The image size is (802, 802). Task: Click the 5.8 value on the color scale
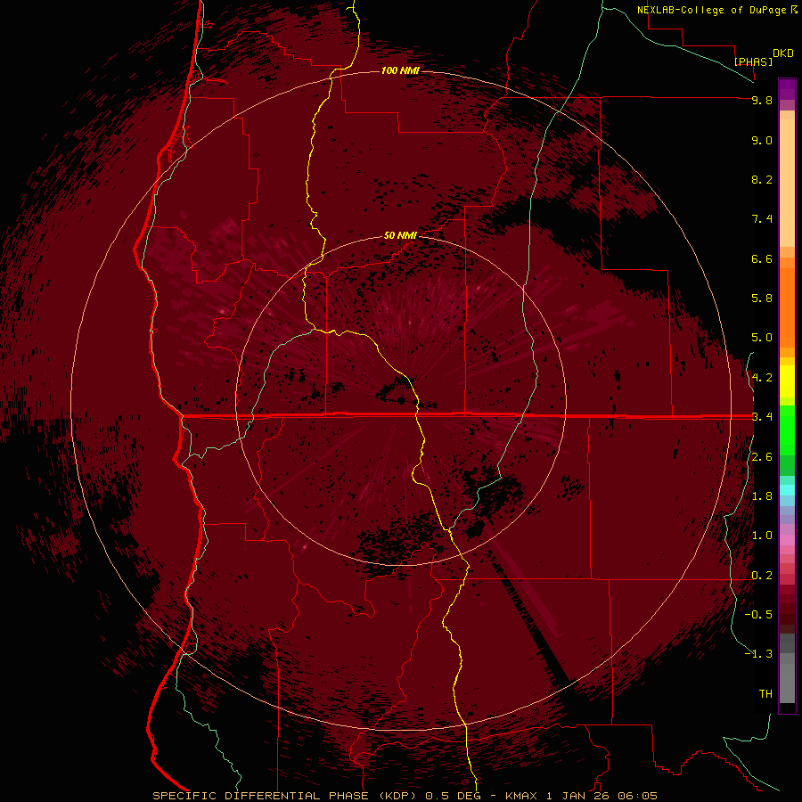click(762, 299)
